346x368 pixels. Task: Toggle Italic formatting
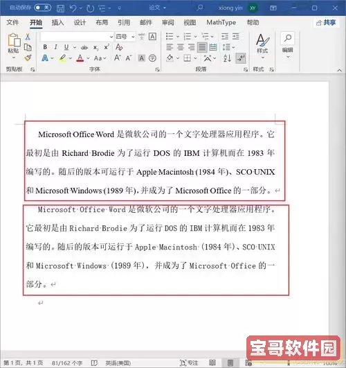55,47
